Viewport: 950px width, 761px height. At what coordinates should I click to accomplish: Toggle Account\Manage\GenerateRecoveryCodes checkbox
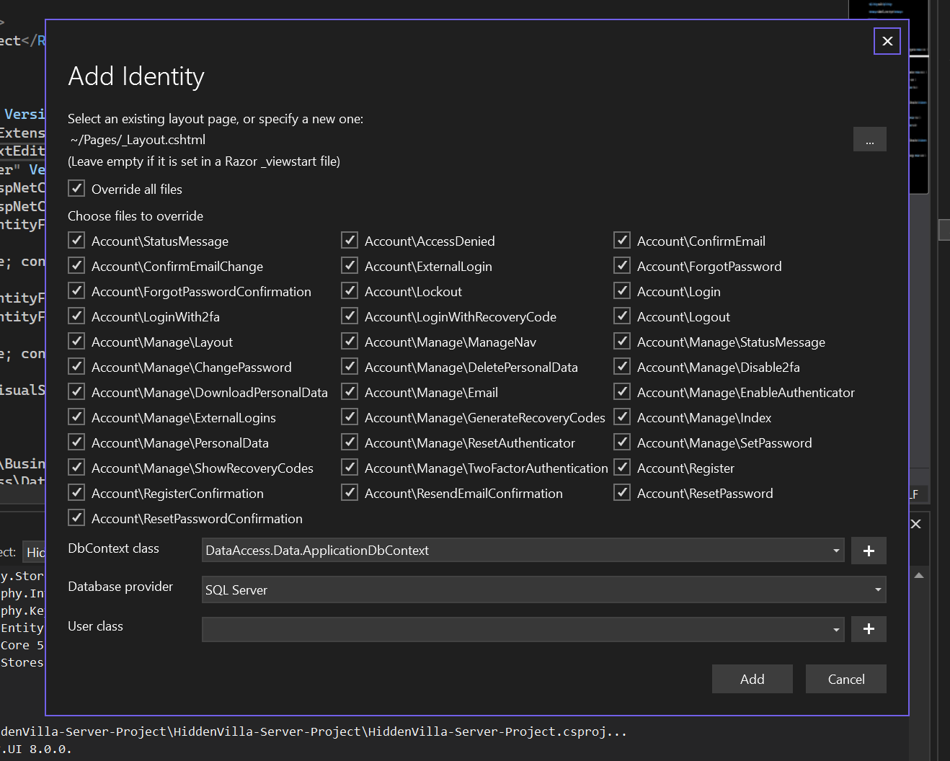(350, 417)
